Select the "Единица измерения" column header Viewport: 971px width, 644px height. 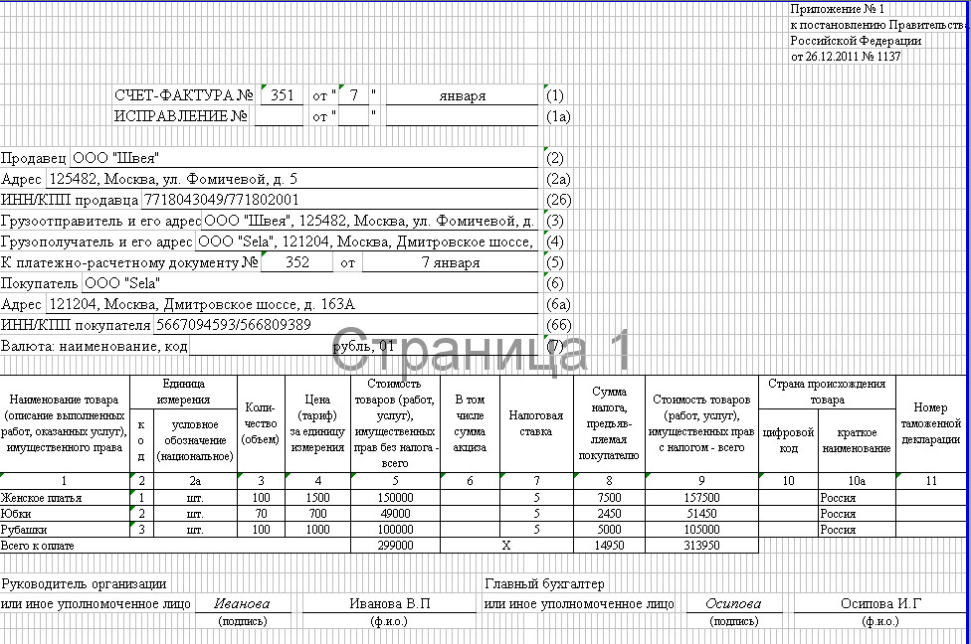tap(183, 392)
